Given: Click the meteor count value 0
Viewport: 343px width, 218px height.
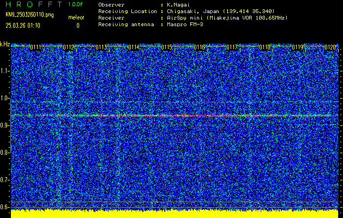Looking at the screenshot, I should (78, 26).
